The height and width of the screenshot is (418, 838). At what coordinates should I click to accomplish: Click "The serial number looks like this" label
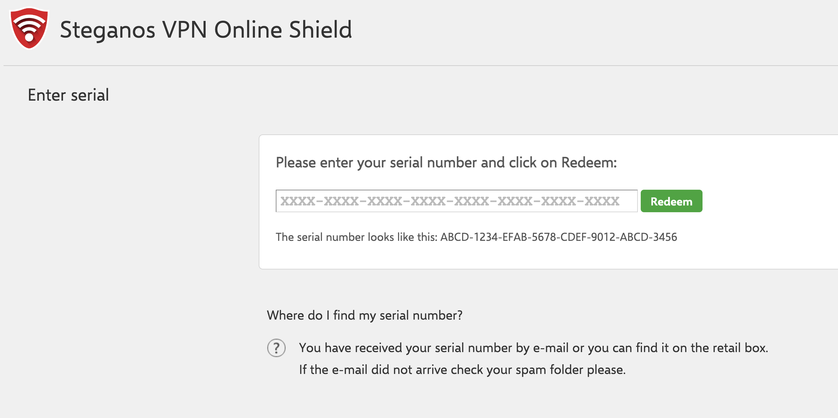357,237
